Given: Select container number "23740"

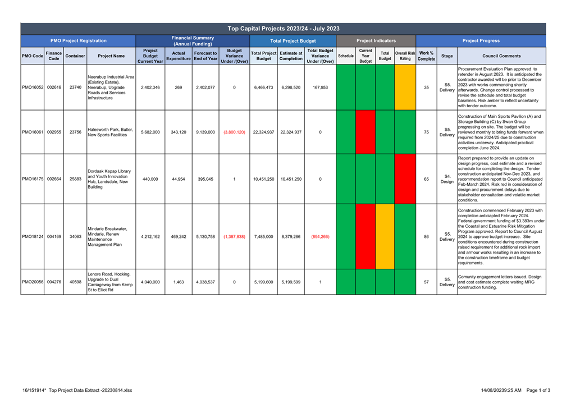Looking at the screenshot, I should pyautogui.click(x=75, y=88).
